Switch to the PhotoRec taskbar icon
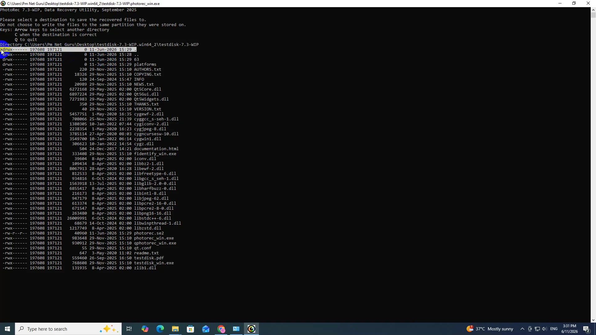 251,329
